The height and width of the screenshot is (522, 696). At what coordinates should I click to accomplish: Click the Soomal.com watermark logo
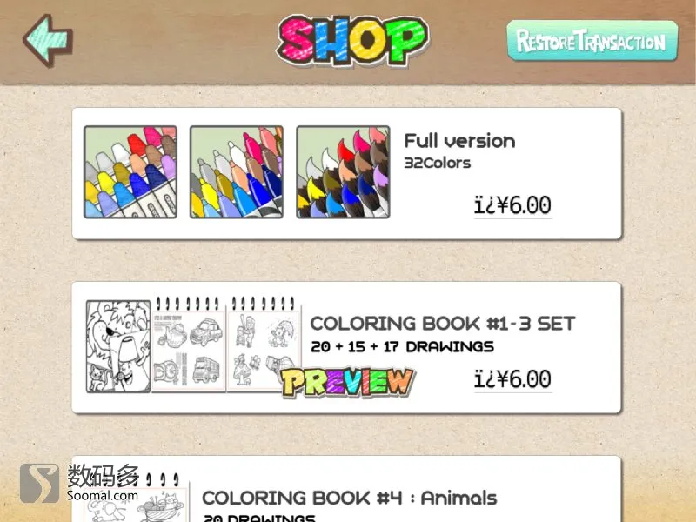(x=80, y=483)
